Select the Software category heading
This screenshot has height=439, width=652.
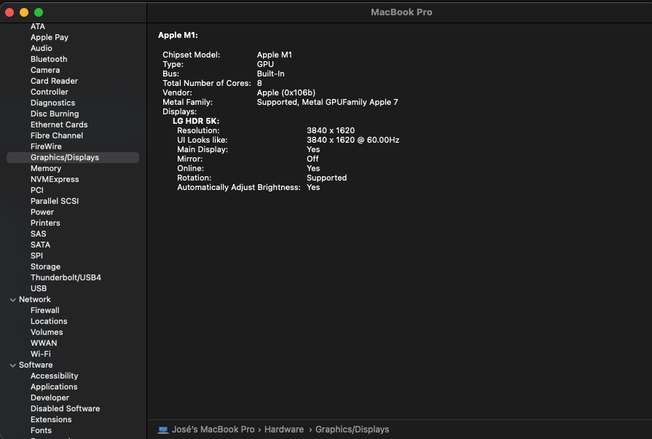pyautogui.click(x=36, y=365)
